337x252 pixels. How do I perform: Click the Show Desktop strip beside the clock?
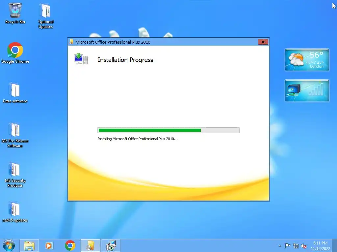[335, 245]
